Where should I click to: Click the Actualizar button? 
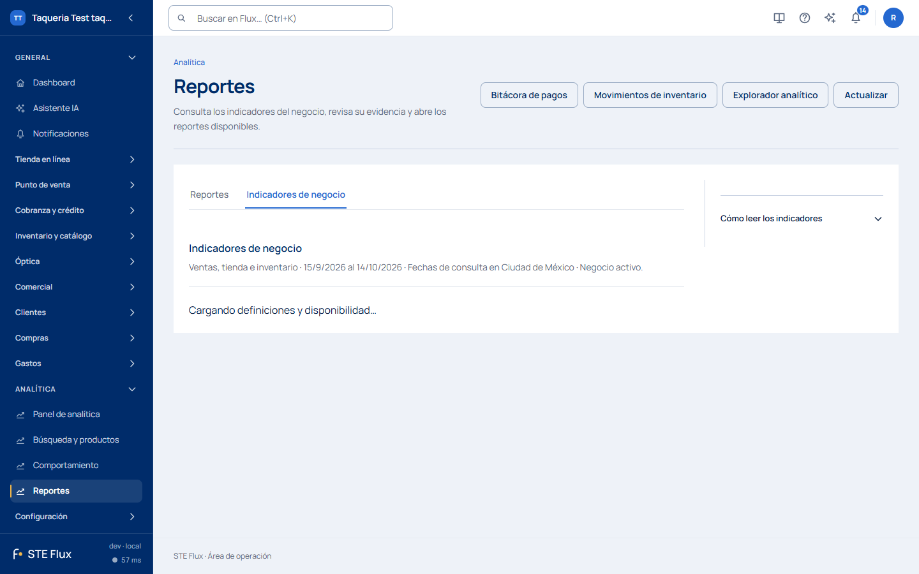tap(866, 95)
